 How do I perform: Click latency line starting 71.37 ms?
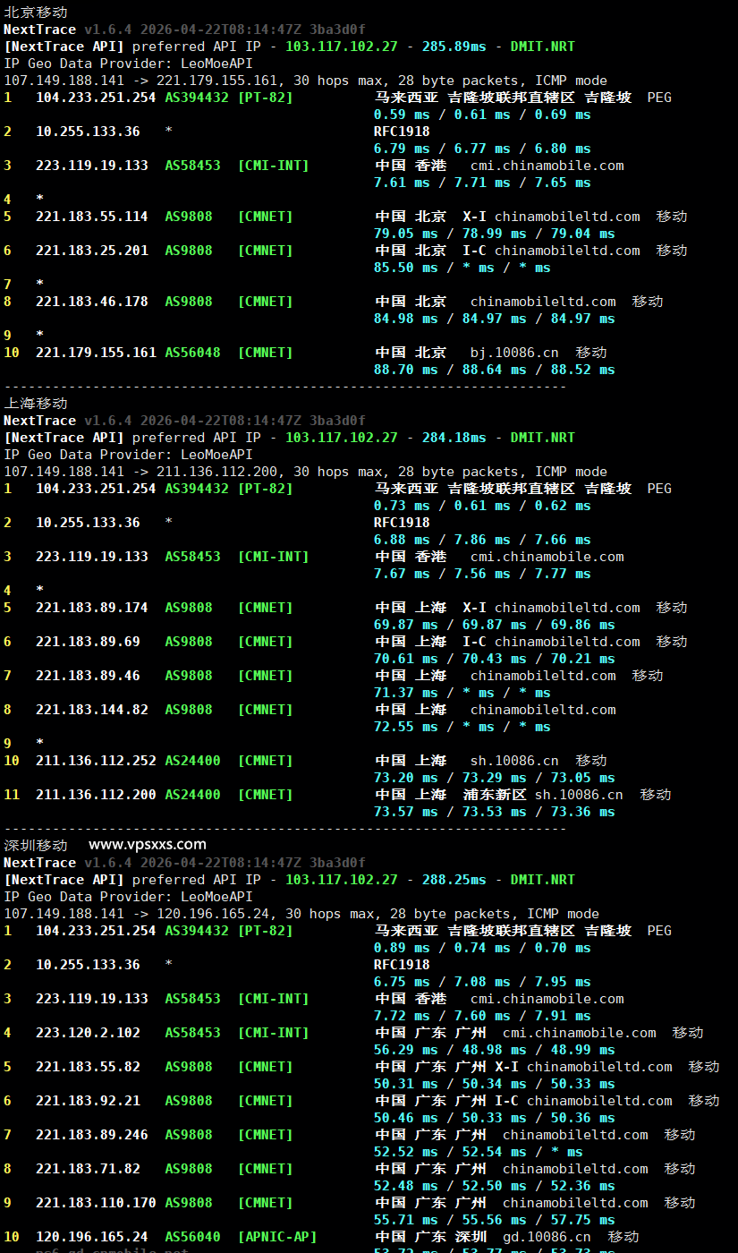click(462, 693)
